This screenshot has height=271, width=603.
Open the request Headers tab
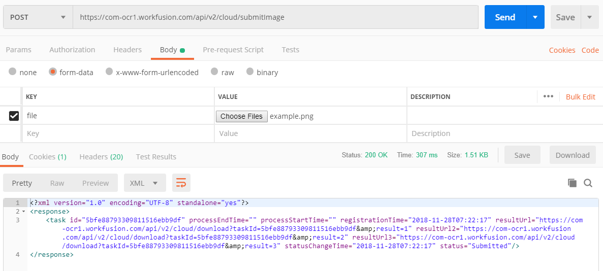tap(128, 50)
